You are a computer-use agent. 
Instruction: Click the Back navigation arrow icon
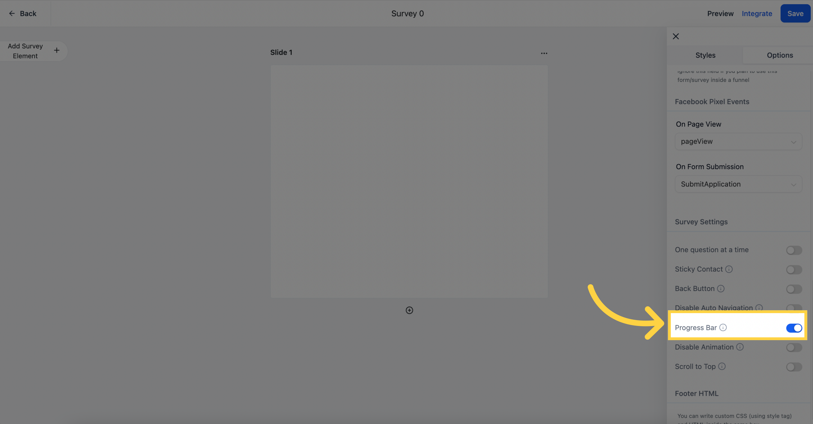tap(11, 13)
